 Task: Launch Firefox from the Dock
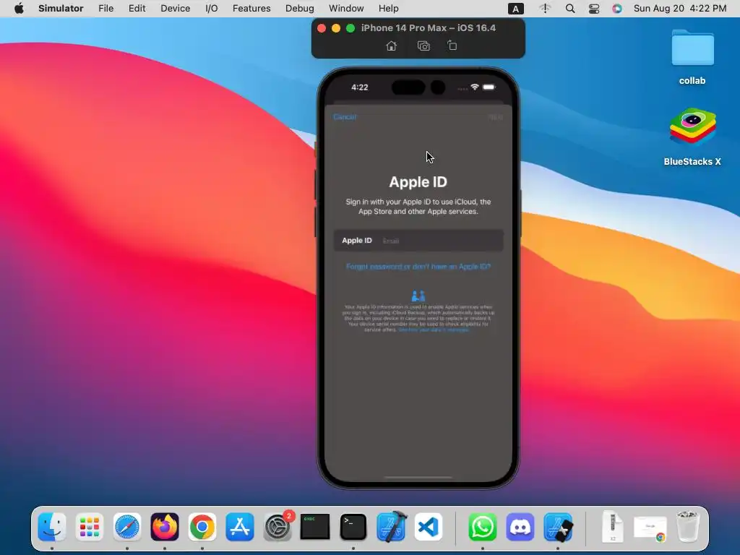[165, 527]
